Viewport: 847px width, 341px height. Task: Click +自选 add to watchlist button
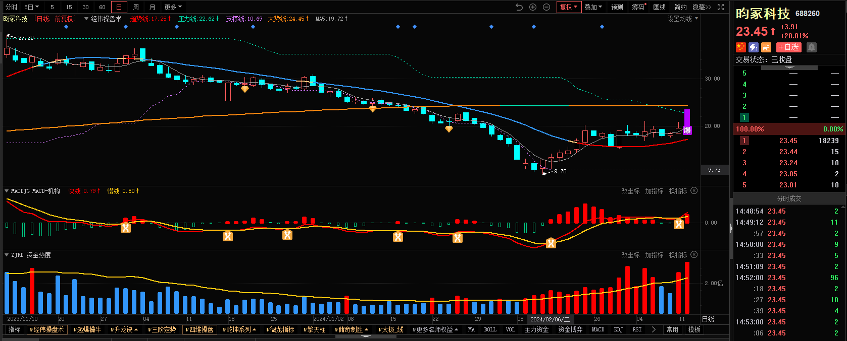[x=788, y=47]
